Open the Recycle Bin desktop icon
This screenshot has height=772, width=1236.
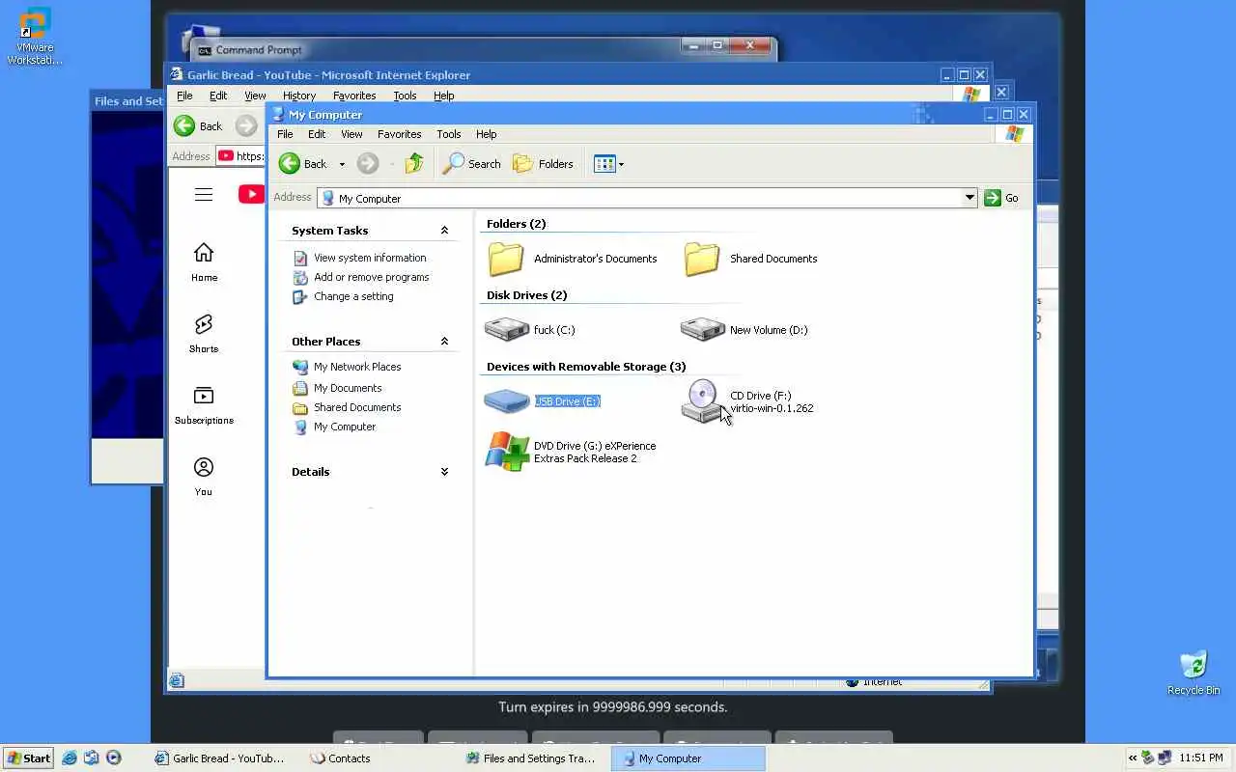coord(1194,673)
